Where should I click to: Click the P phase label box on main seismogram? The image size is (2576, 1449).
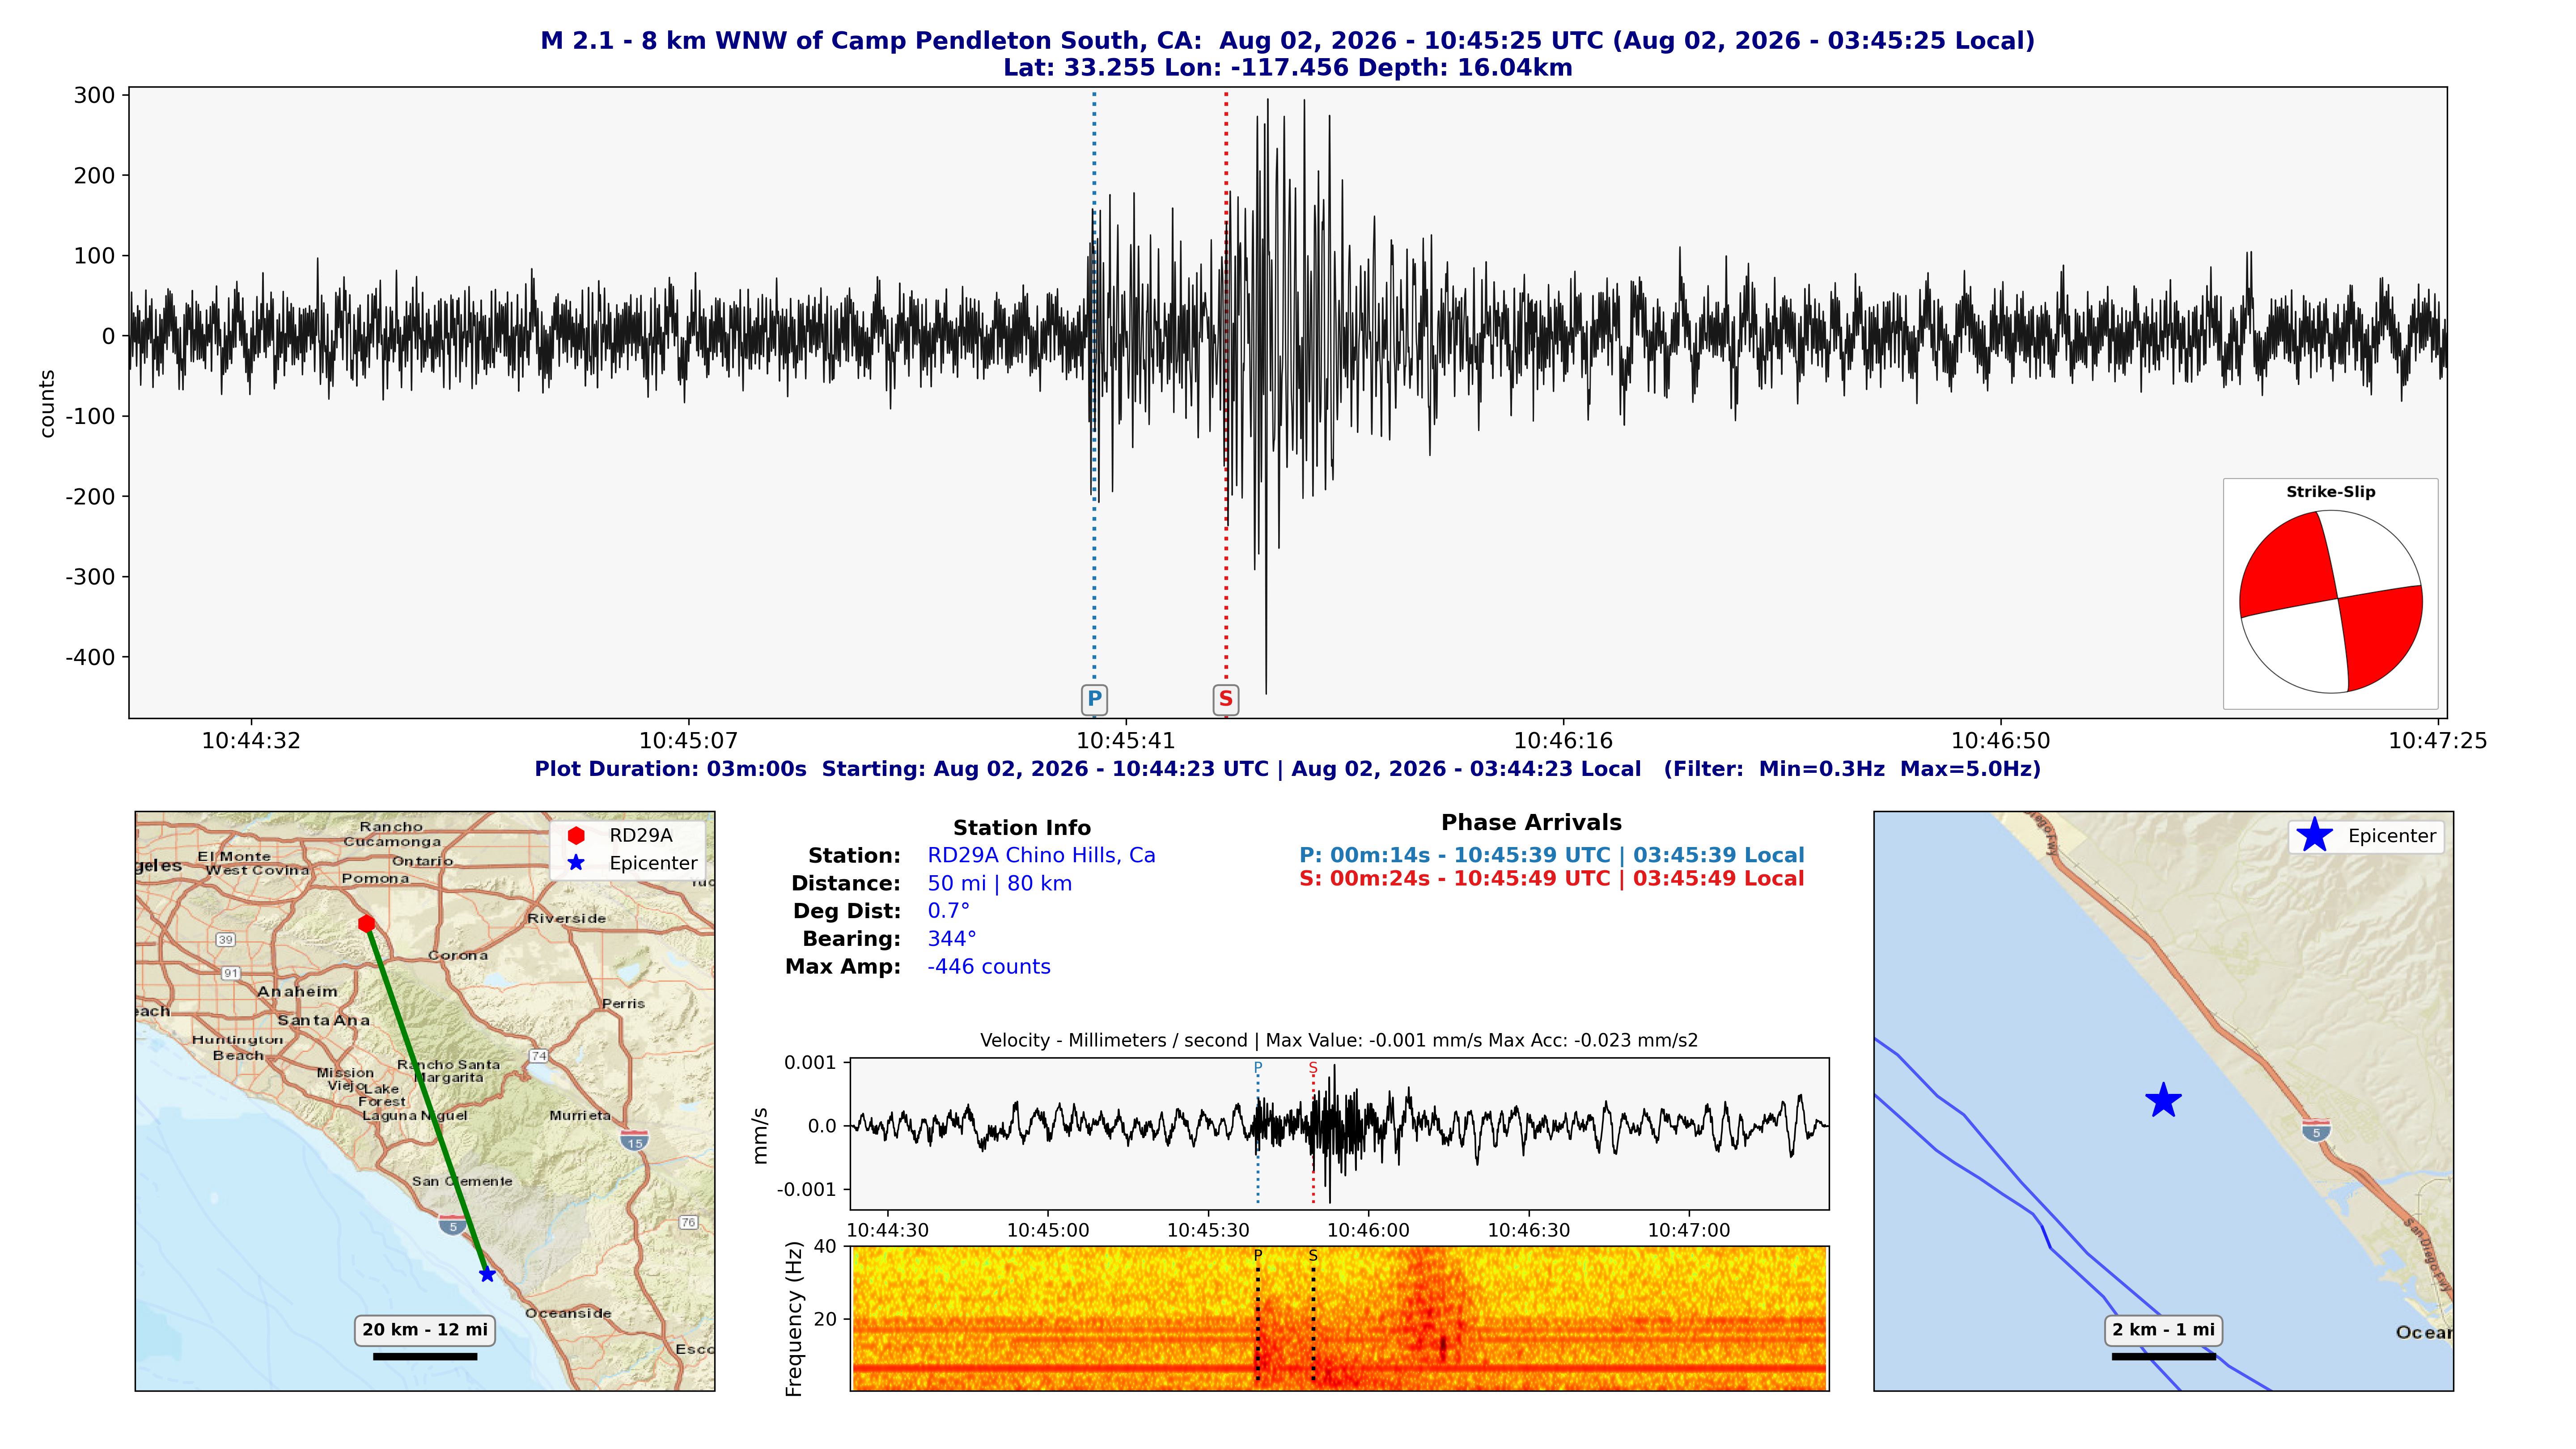pyautogui.click(x=1094, y=699)
